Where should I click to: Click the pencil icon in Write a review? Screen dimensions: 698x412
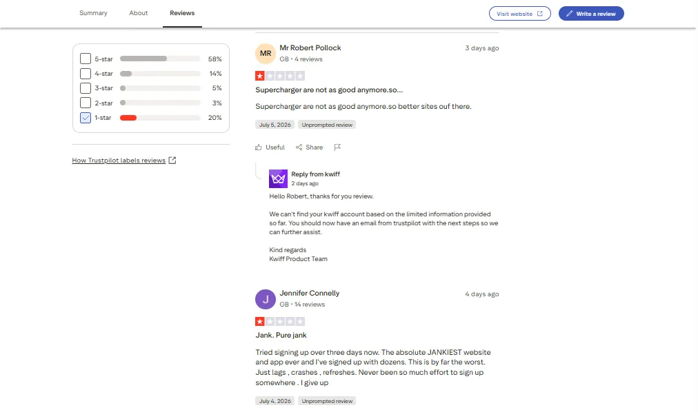(x=569, y=13)
